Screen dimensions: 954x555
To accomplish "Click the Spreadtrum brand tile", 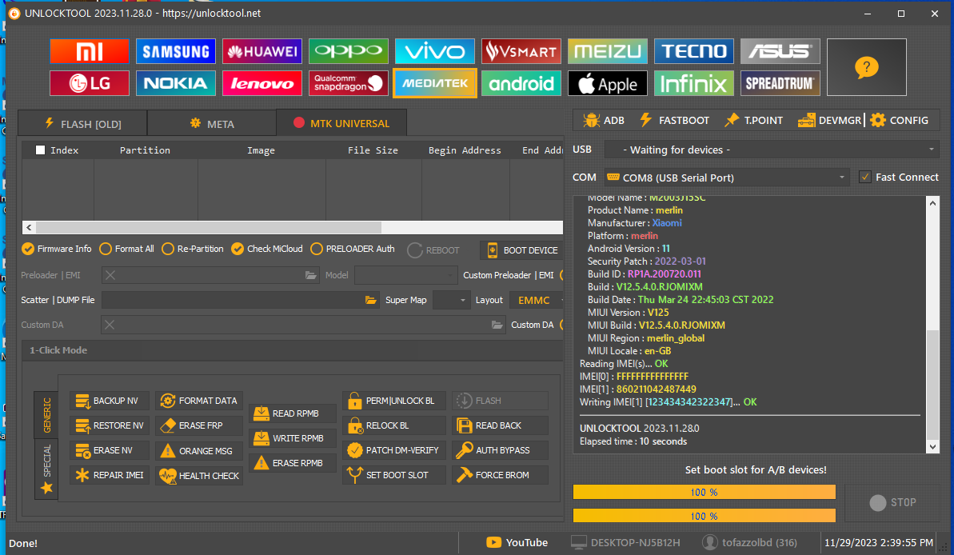I will (780, 83).
